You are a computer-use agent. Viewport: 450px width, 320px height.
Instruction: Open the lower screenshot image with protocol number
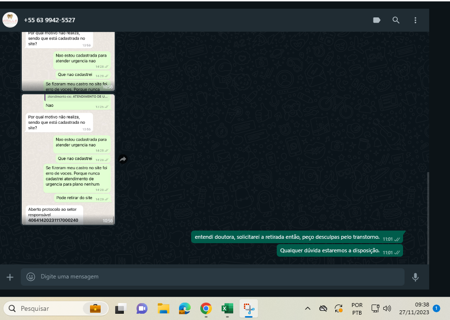pyautogui.click(x=68, y=160)
